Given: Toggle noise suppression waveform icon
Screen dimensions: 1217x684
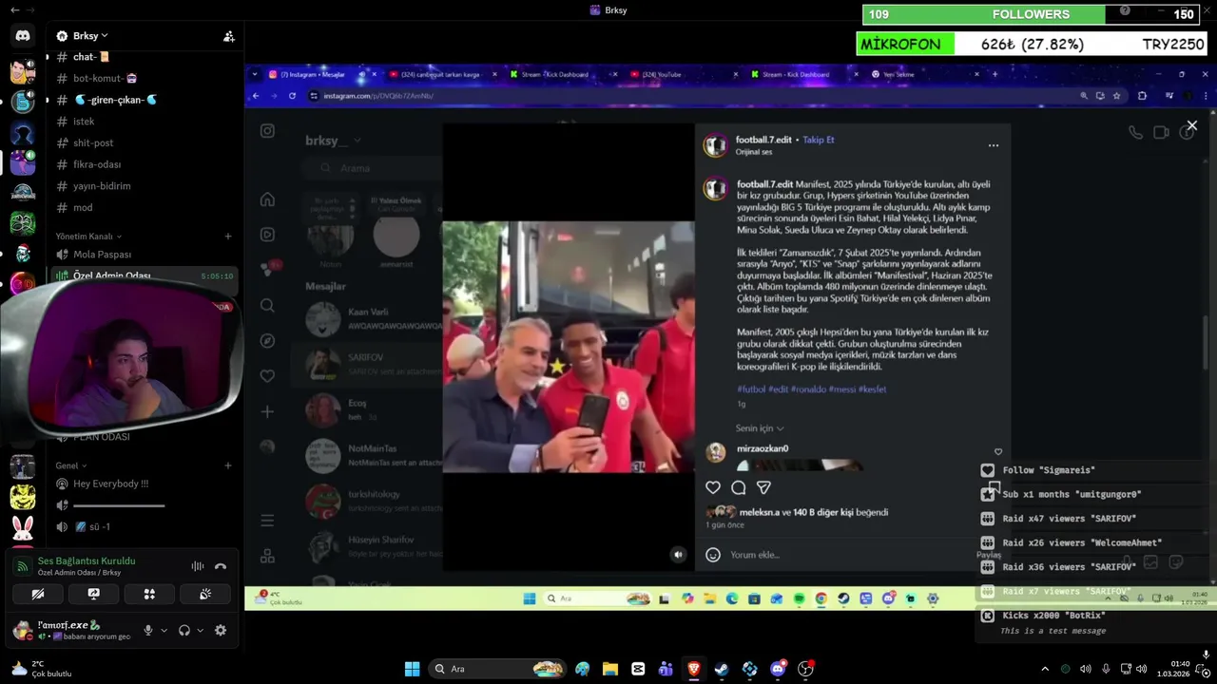Looking at the screenshot, I should coord(198,566).
